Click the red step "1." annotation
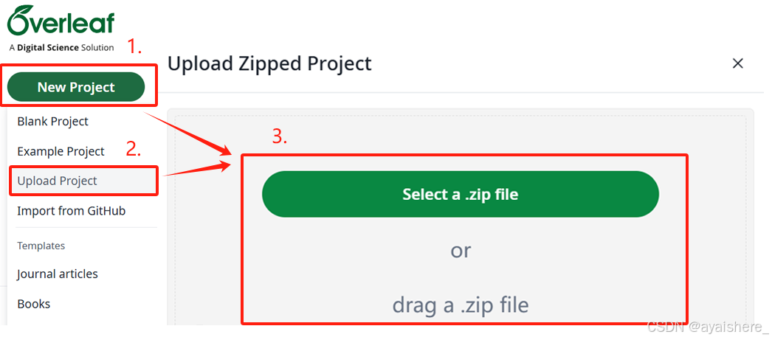The image size is (772, 340). pos(134,47)
